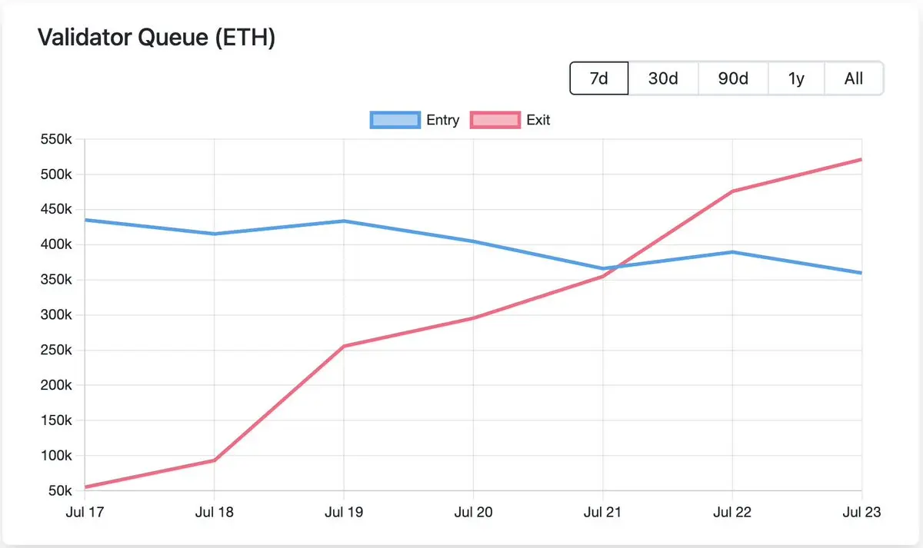Click the Exit endpoint at Jul 23
Screen dimensions: 923x548
(x=861, y=160)
